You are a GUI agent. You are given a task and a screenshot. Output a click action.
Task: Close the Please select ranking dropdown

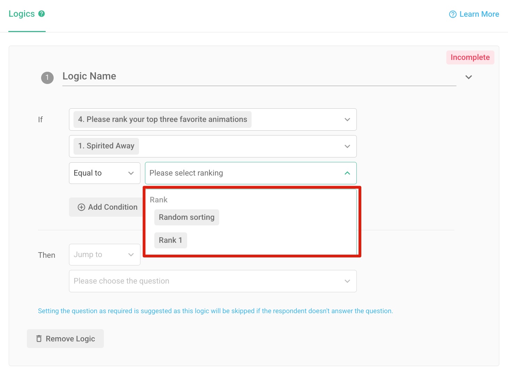pos(347,173)
